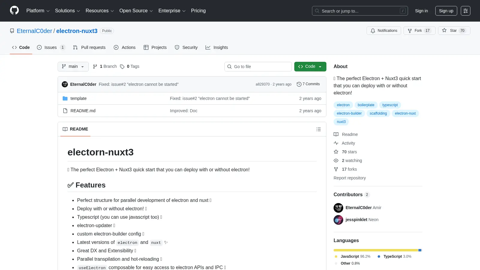Click Report repository
480x270 pixels.
(x=349, y=178)
